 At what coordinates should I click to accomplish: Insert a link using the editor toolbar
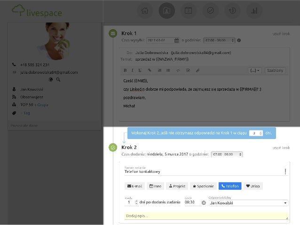click(x=150, y=70)
